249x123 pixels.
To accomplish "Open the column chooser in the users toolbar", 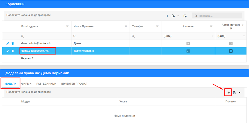I will [x=185, y=16].
